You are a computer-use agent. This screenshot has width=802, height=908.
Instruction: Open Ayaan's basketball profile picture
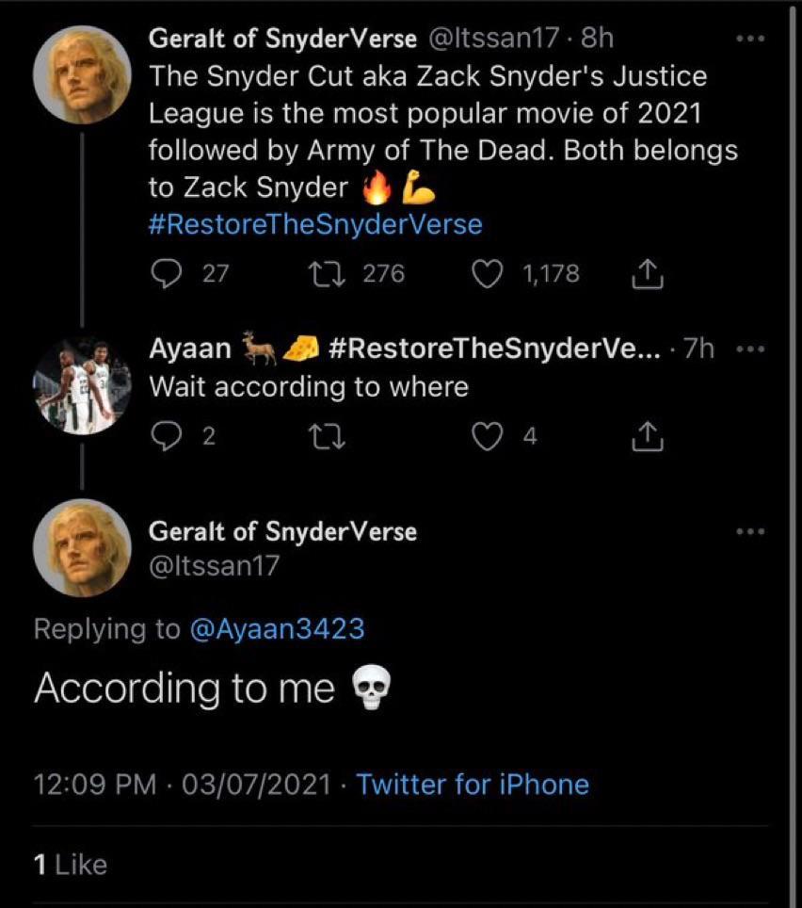tap(82, 385)
